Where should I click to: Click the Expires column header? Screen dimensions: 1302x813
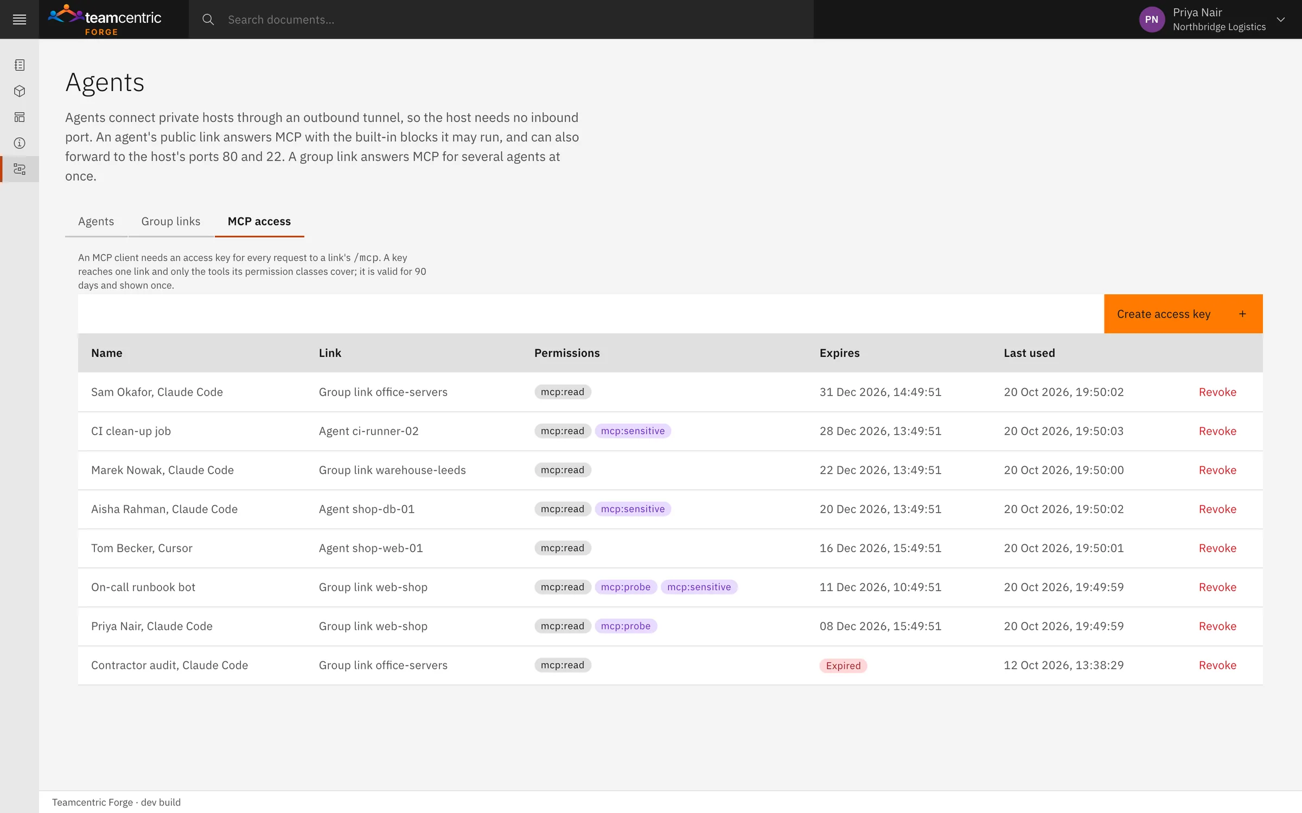pos(839,353)
